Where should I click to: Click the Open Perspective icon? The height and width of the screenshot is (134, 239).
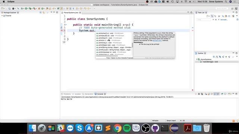(x=232, y=9)
